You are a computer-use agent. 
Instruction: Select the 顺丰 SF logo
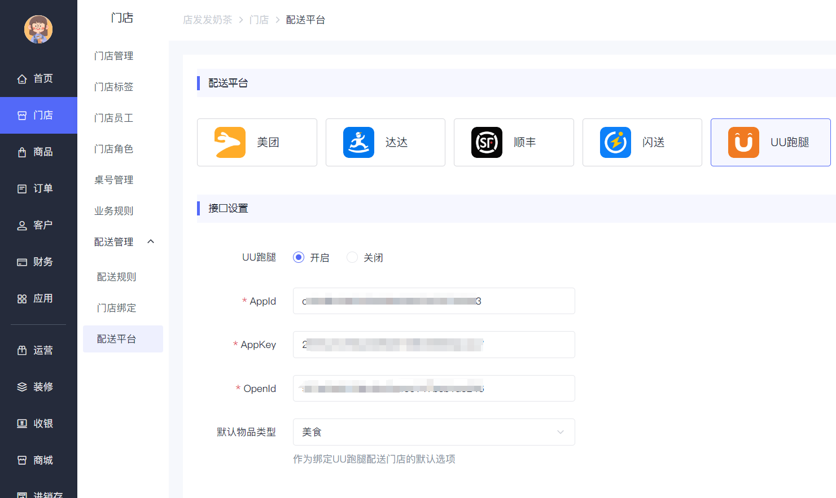point(487,142)
